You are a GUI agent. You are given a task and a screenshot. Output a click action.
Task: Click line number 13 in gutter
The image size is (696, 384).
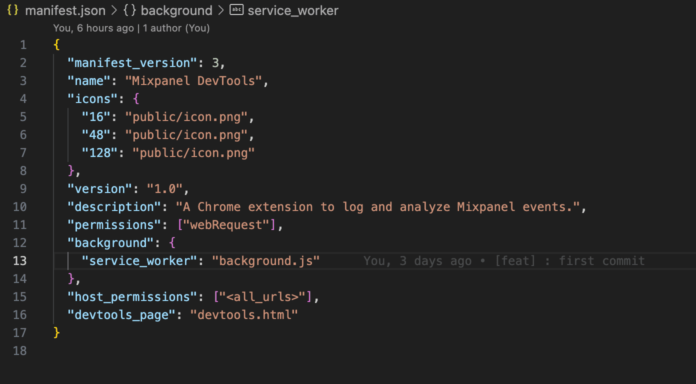(20, 261)
